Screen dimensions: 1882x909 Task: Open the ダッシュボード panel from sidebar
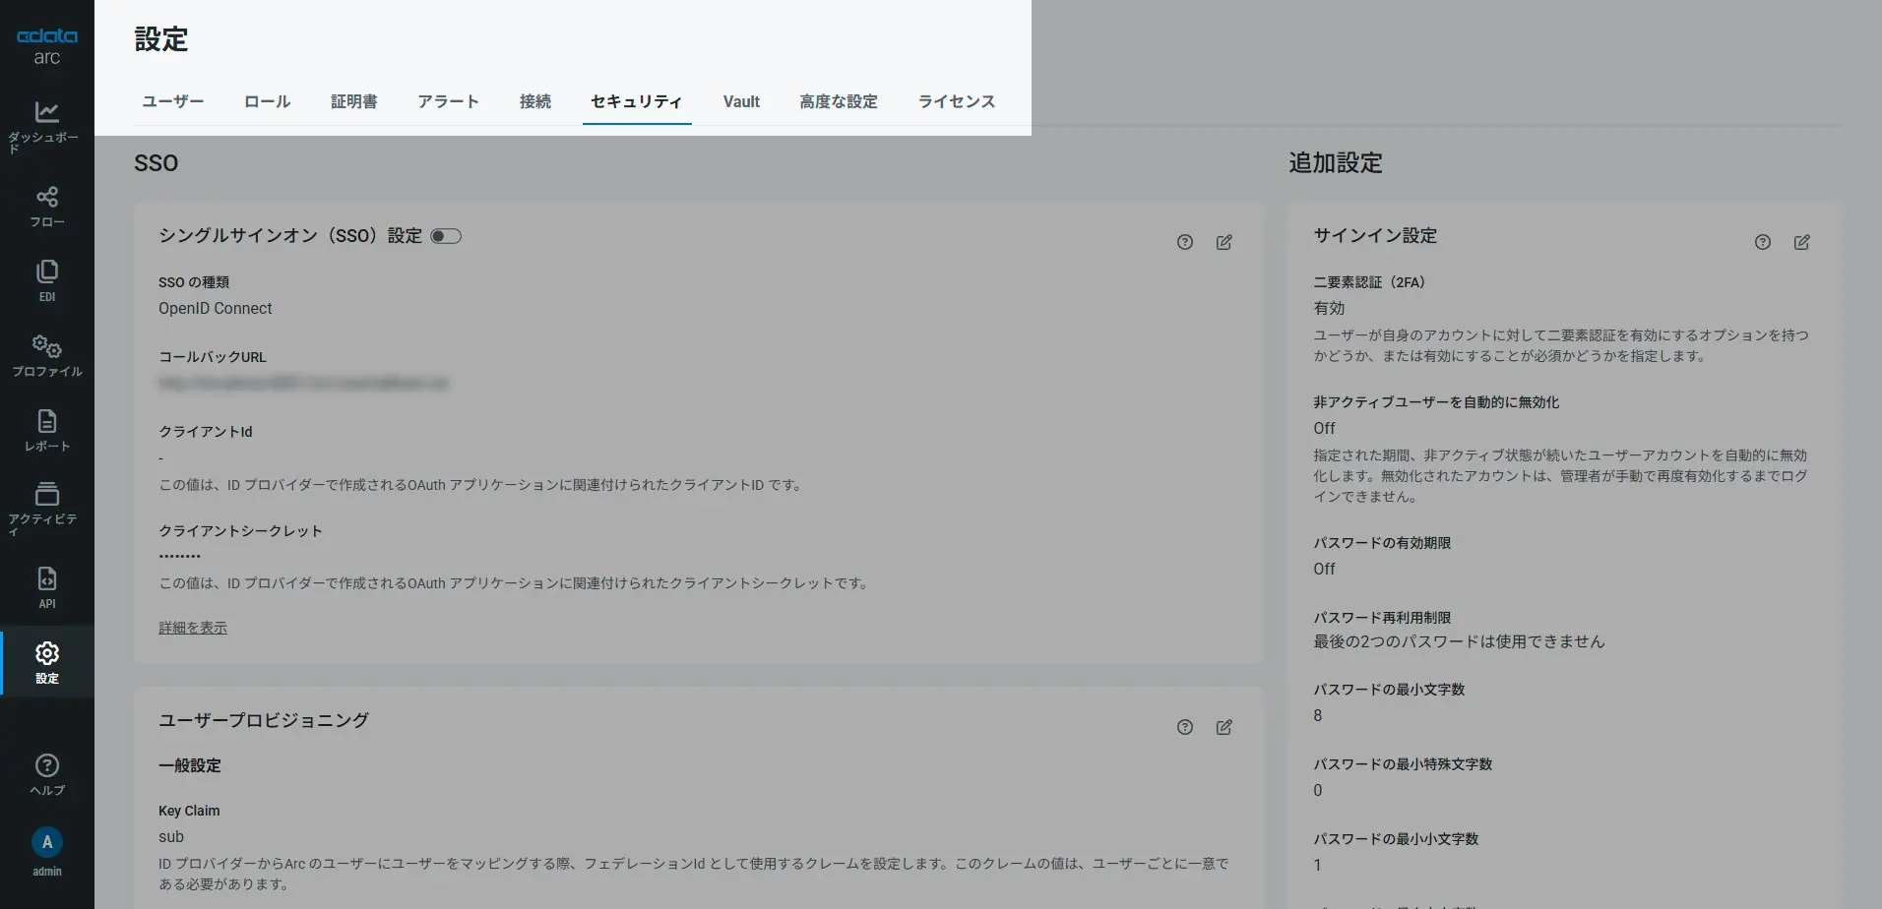point(46,123)
